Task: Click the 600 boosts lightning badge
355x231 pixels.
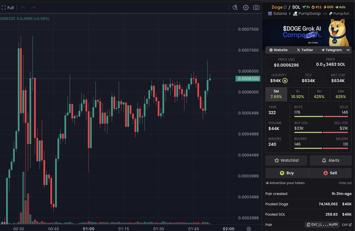Action: click(x=328, y=7)
